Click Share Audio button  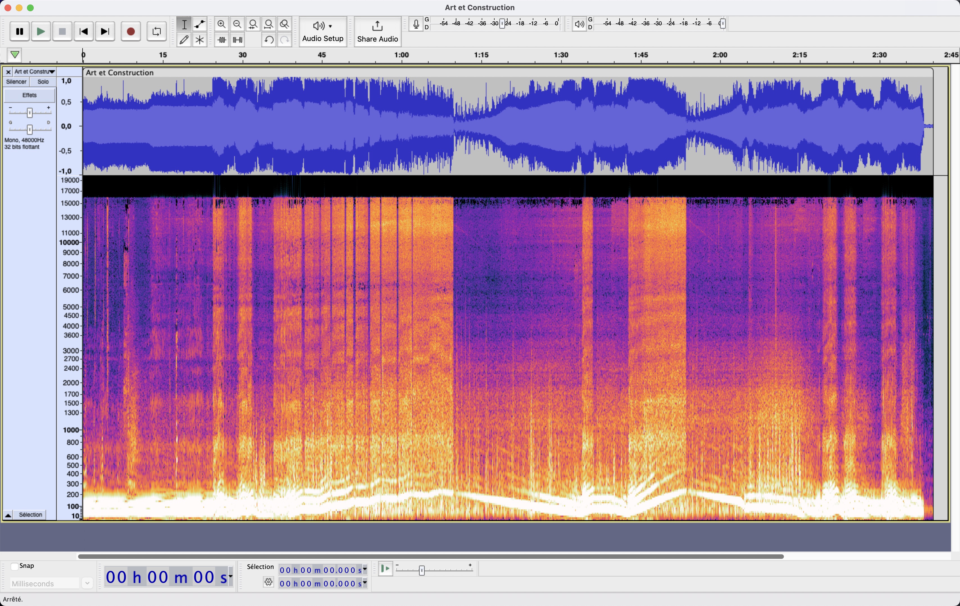(x=377, y=31)
